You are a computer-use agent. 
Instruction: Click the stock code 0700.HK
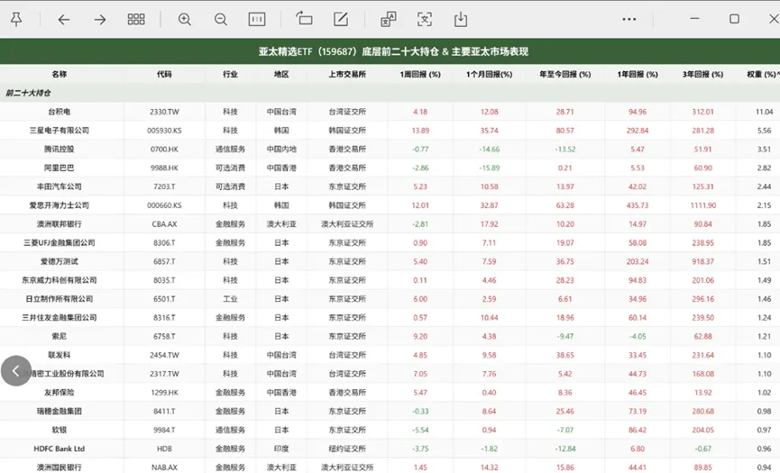[x=164, y=149]
